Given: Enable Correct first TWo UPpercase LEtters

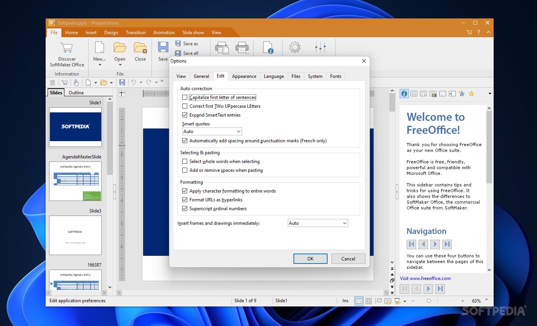Looking at the screenshot, I should pos(185,106).
